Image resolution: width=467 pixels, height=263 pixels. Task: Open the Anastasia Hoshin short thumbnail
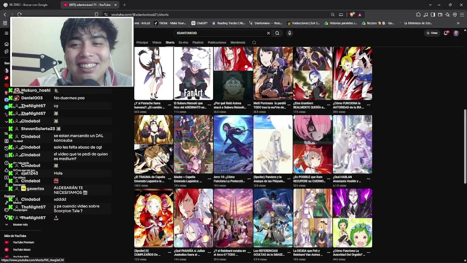(x=352, y=144)
